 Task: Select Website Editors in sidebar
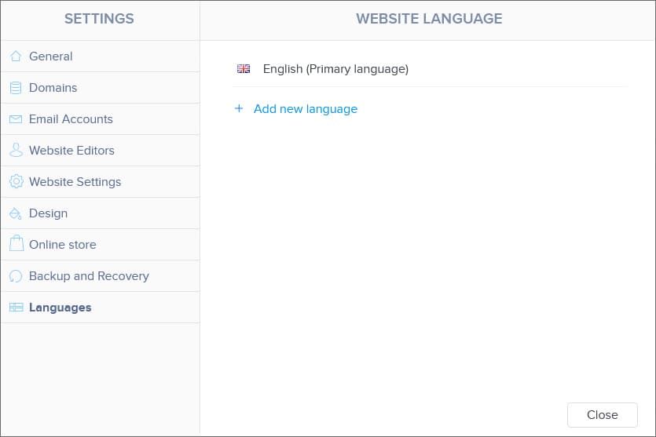tap(71, 151)
